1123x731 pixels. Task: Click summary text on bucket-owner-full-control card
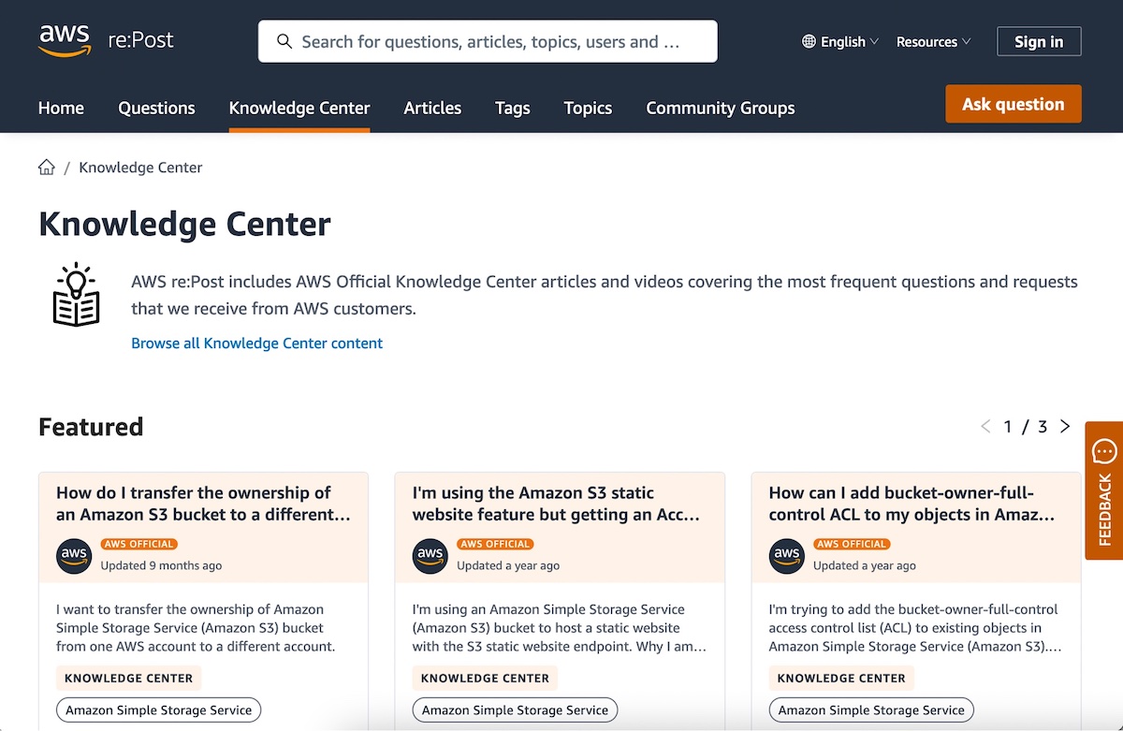point(915,628)
